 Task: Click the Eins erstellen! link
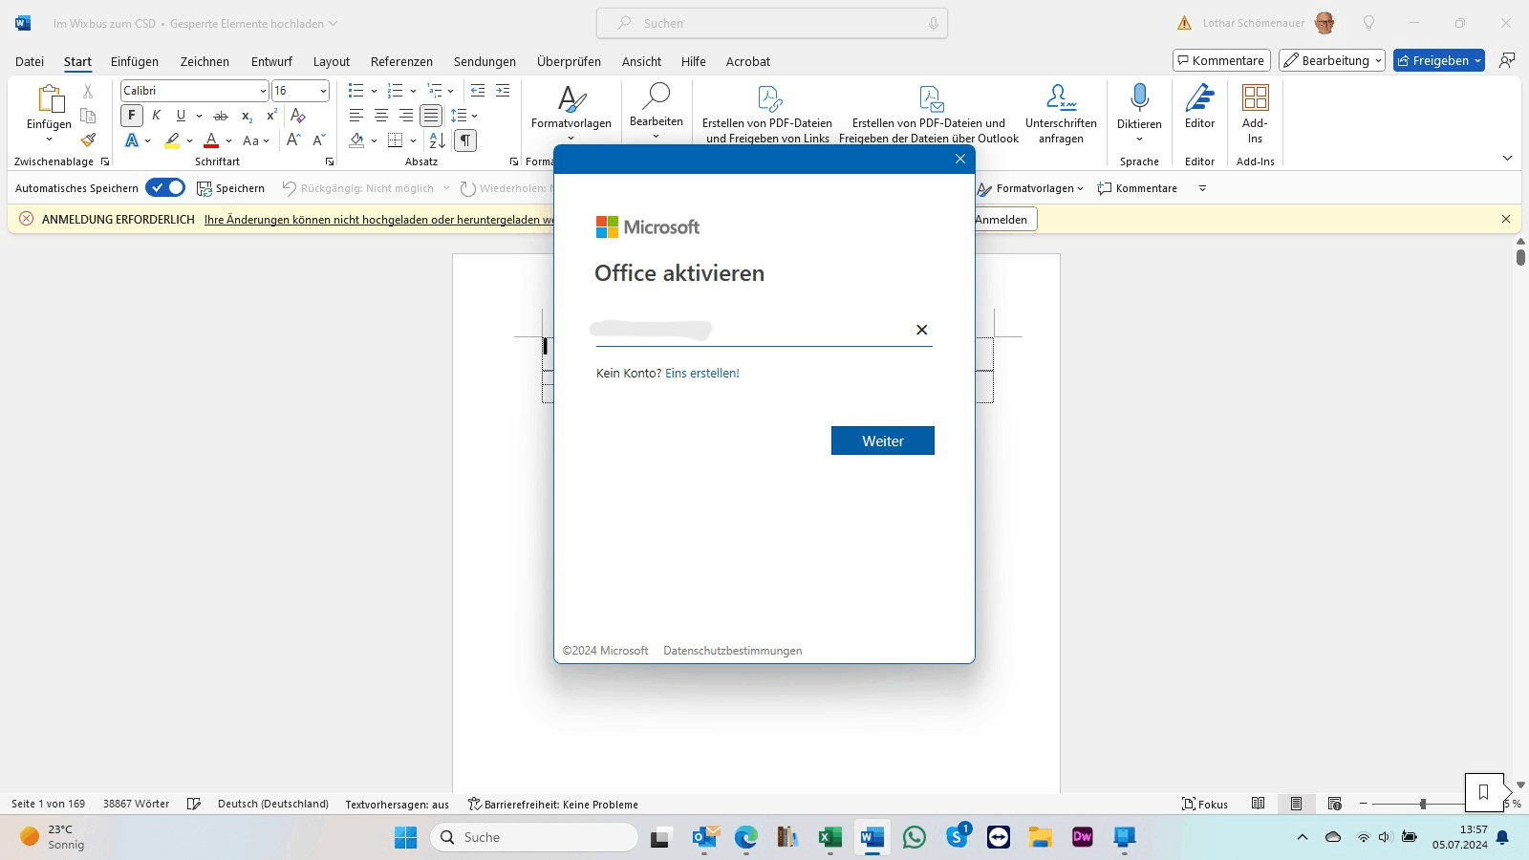point(702,373)
